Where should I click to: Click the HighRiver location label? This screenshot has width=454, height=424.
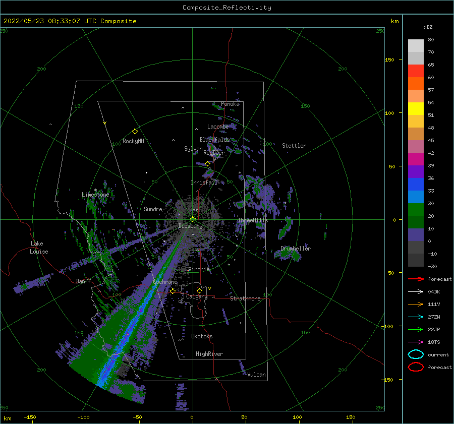click(209, 354)
